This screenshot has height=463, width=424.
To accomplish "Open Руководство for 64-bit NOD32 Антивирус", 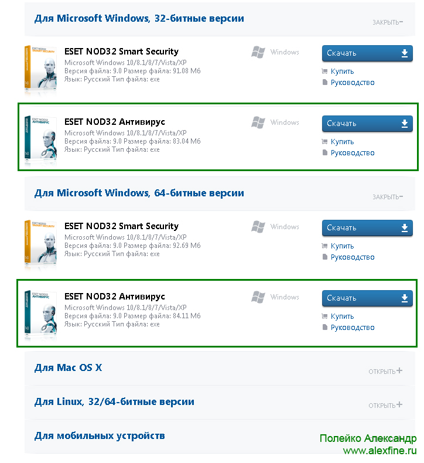I will [x=353, y=328].
